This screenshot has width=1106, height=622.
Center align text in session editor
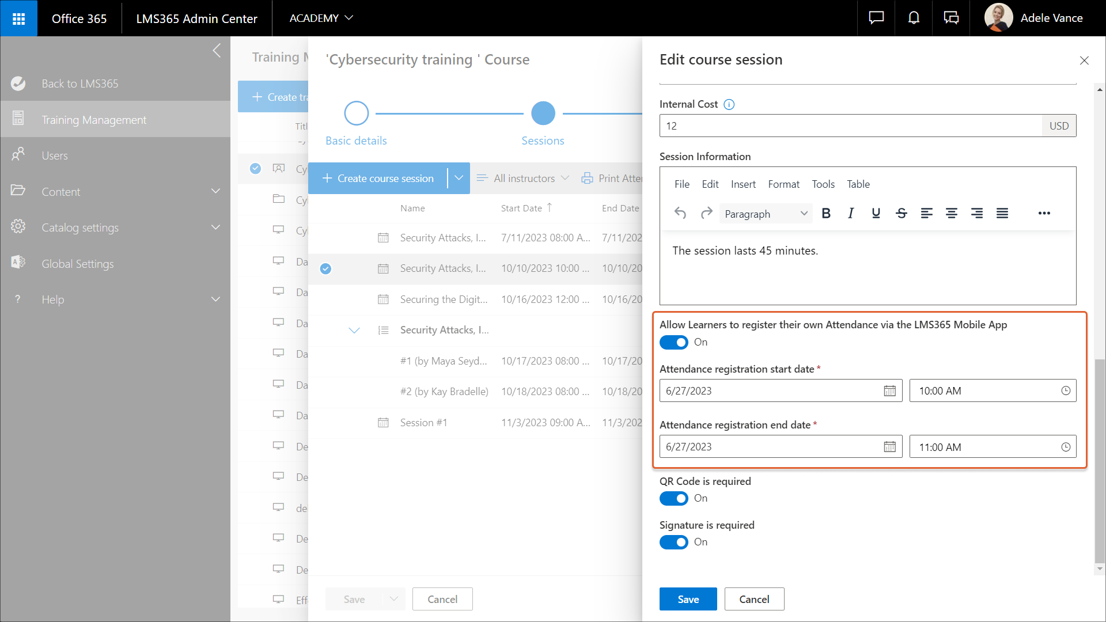[x=952, y=214]
